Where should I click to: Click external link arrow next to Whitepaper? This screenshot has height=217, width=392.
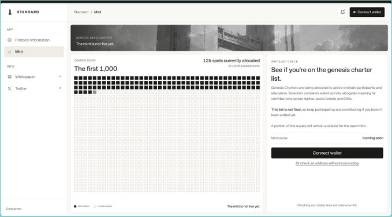60,77
